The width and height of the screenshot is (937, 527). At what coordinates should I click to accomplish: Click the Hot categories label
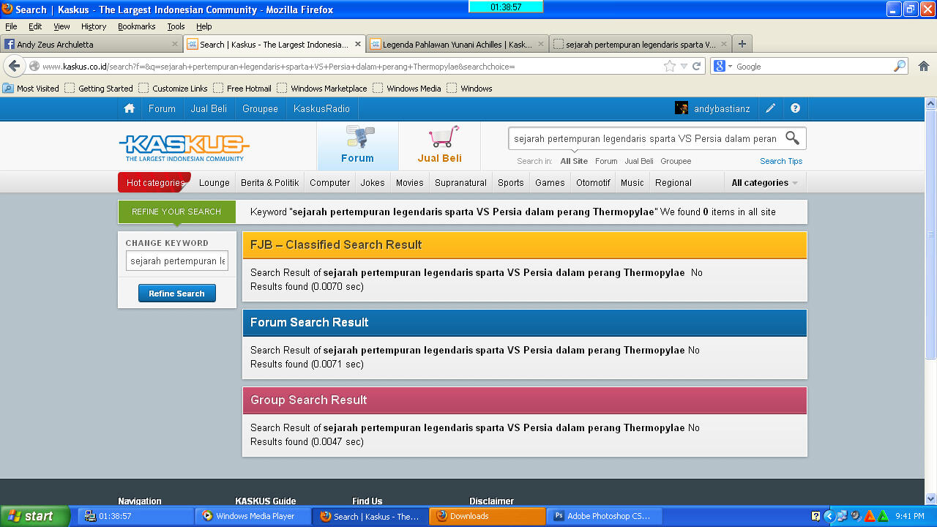point(154,182)
